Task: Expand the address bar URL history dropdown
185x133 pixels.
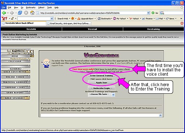Action: (x=149, y=13)
